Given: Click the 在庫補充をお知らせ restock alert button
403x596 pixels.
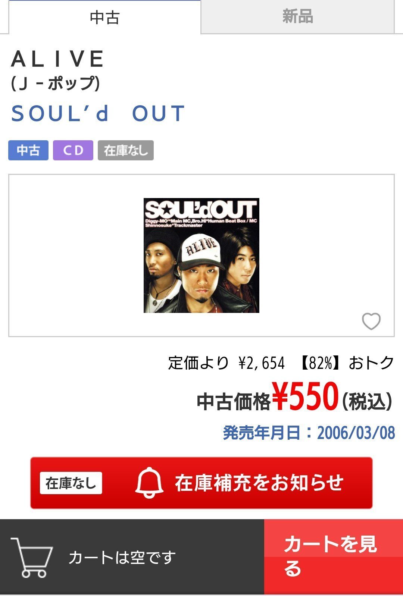Looking at the screenshot, I should tap(201, 483).
